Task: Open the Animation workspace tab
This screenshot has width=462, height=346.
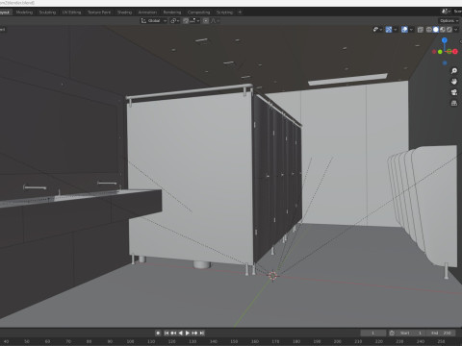Action: (147, 12)
